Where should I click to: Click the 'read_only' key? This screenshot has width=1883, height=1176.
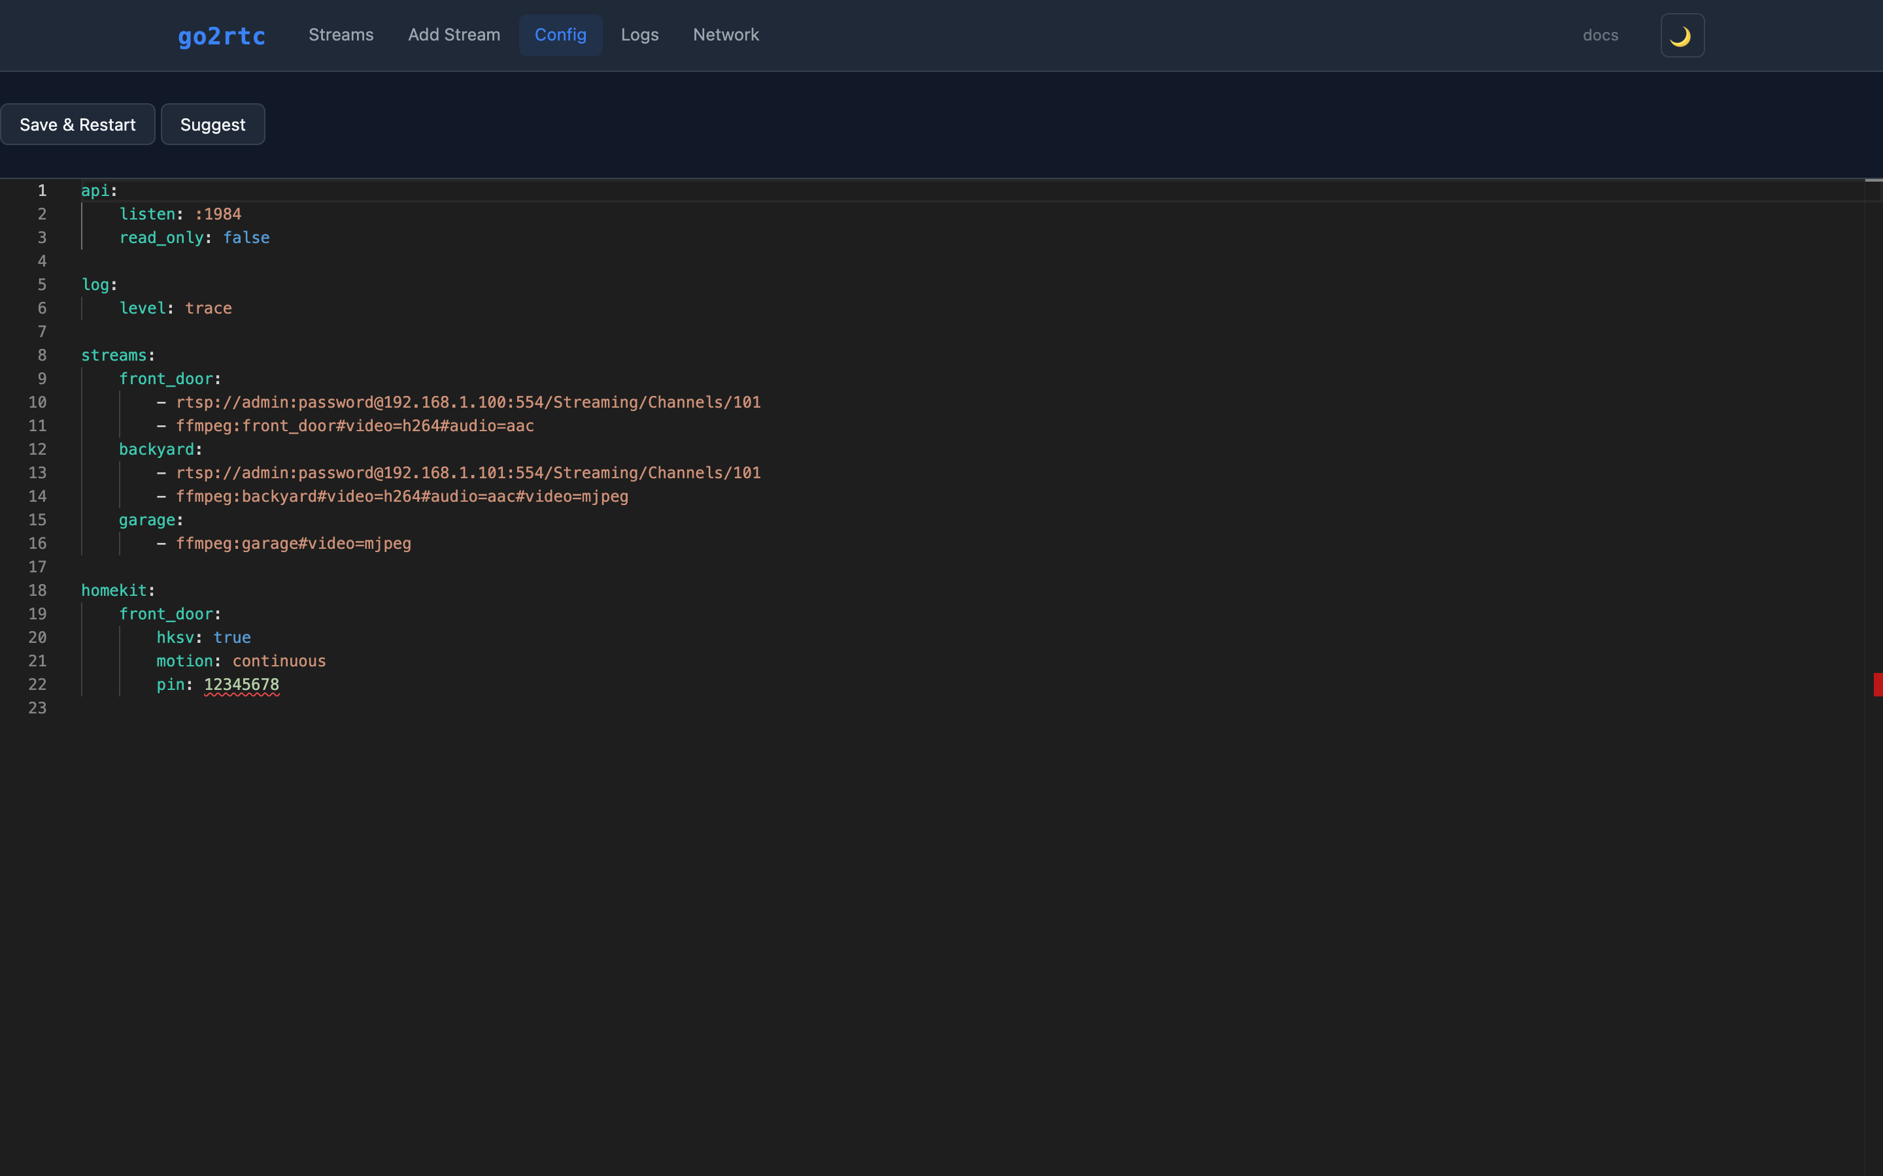pyautogui.click(x=161, y=238)
